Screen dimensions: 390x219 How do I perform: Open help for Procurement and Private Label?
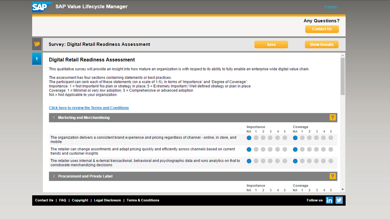pos(333,176)
